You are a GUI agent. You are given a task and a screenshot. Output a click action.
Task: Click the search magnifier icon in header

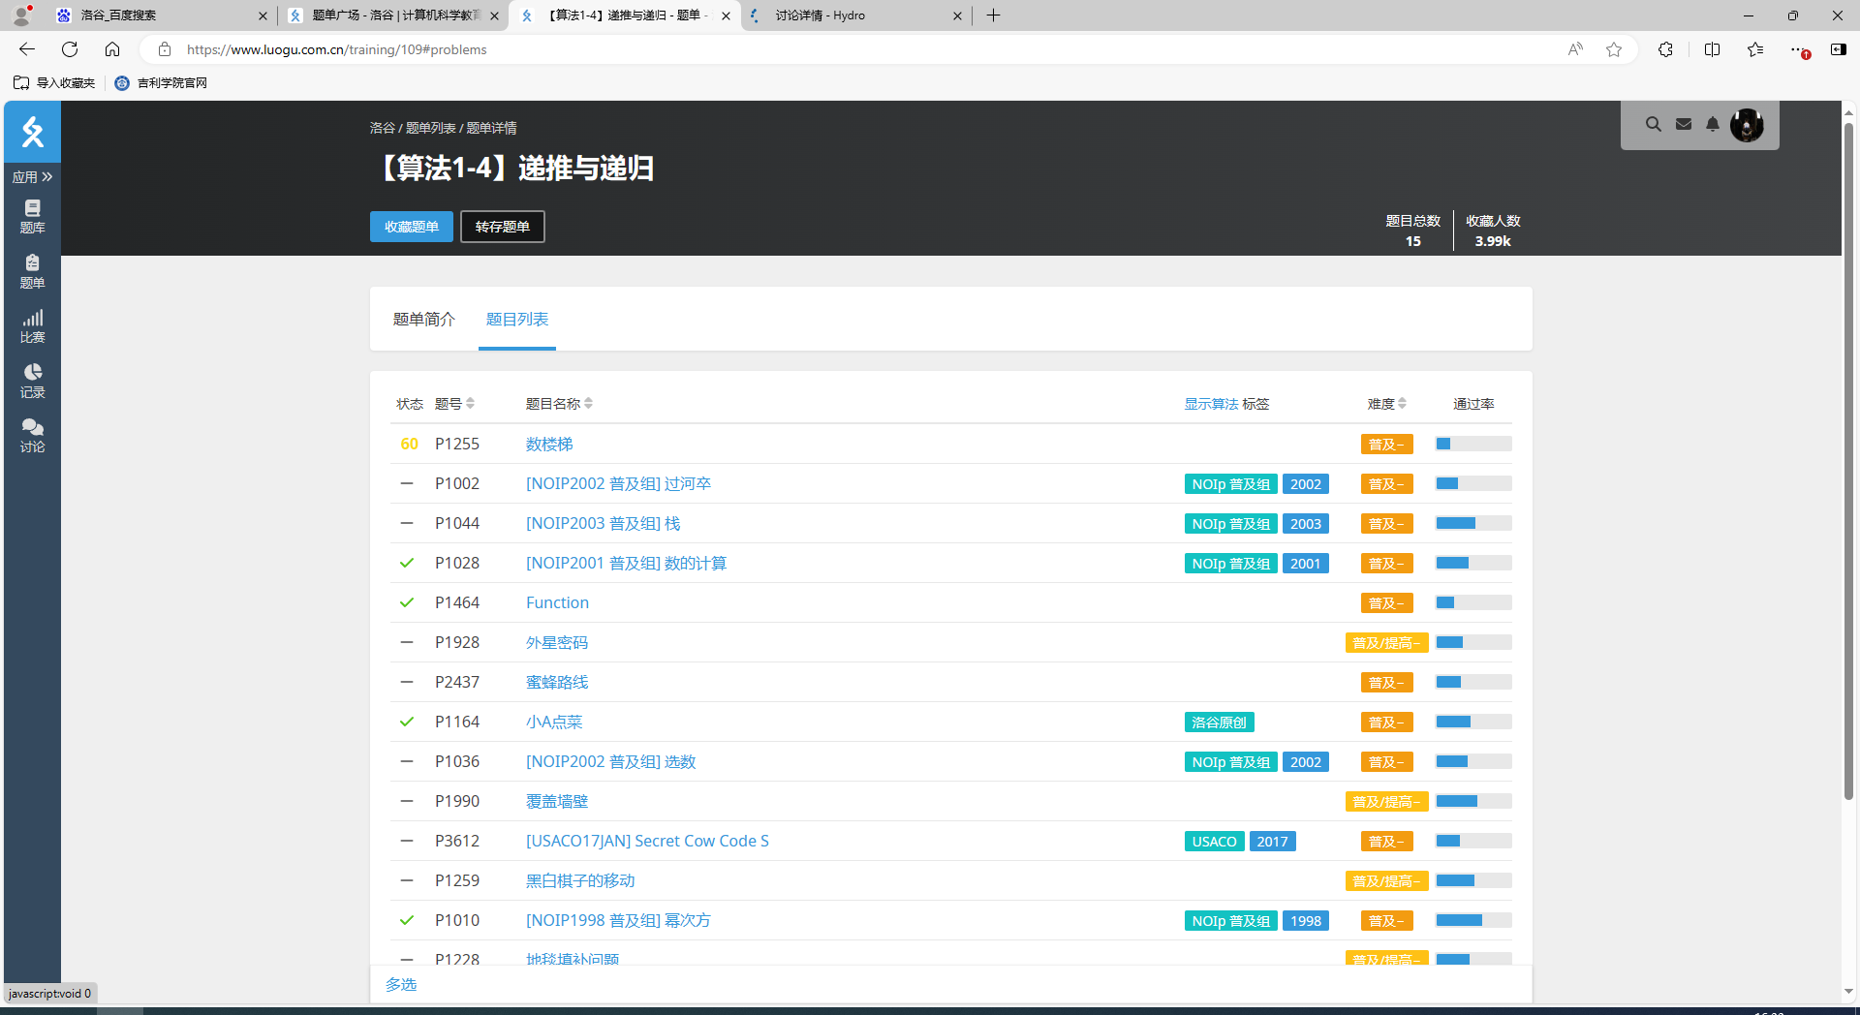[1654, 125]
